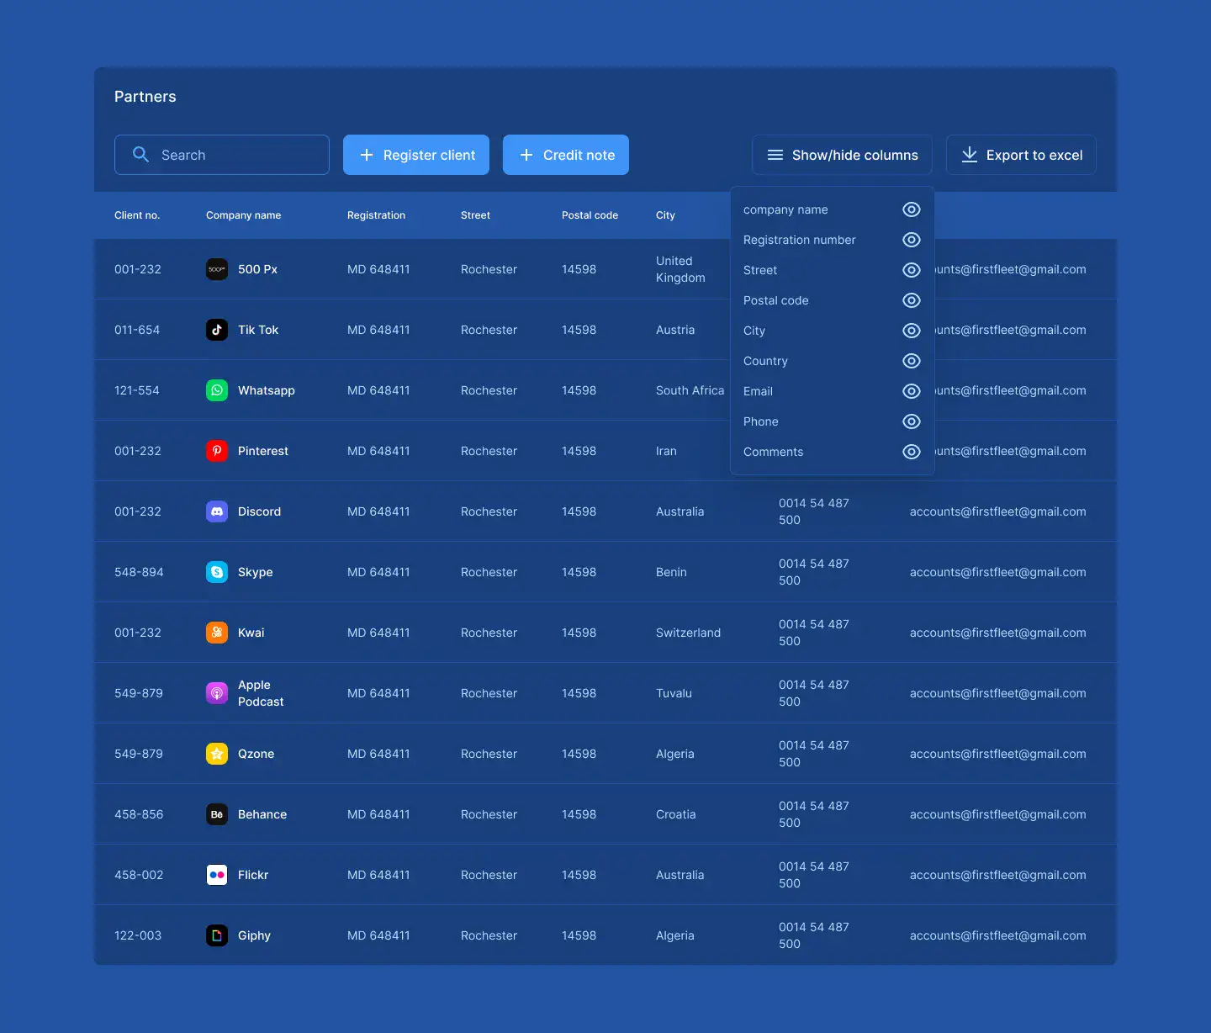Click city cell Croatia
This screenshot has height=1033, width=1211.
[x=675, y=814]
